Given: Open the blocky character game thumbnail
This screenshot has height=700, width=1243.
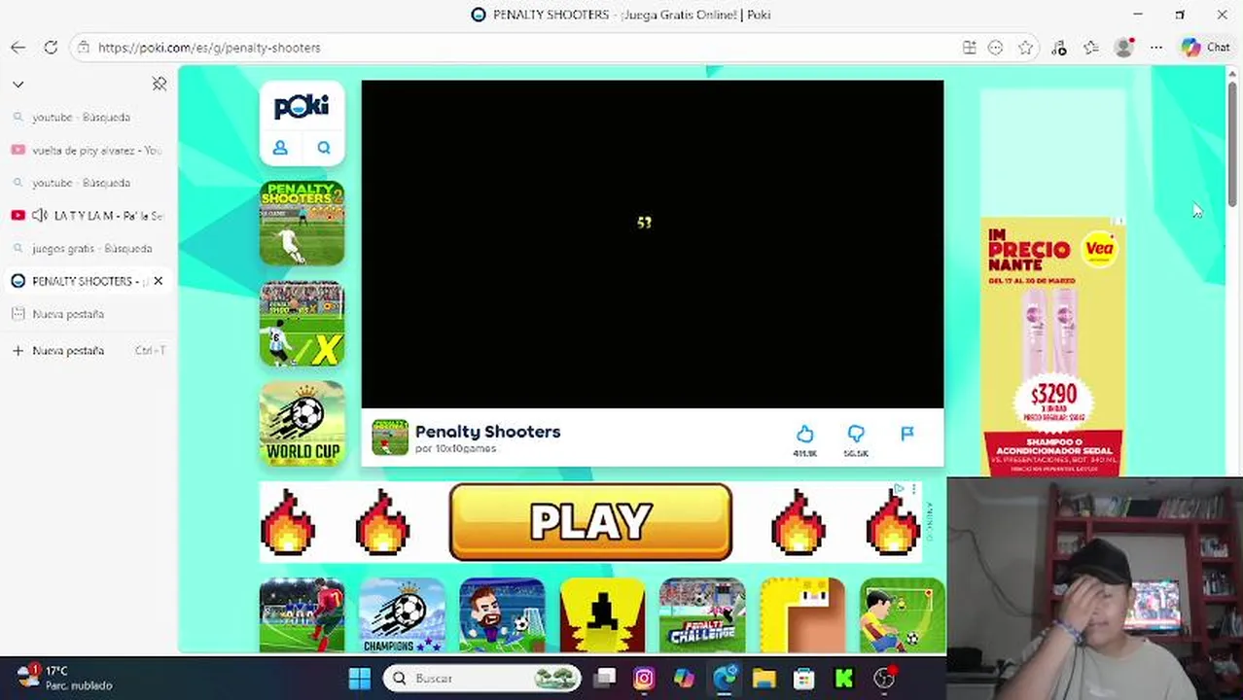Looking at the screenshot, I should (x=802, y=615).
